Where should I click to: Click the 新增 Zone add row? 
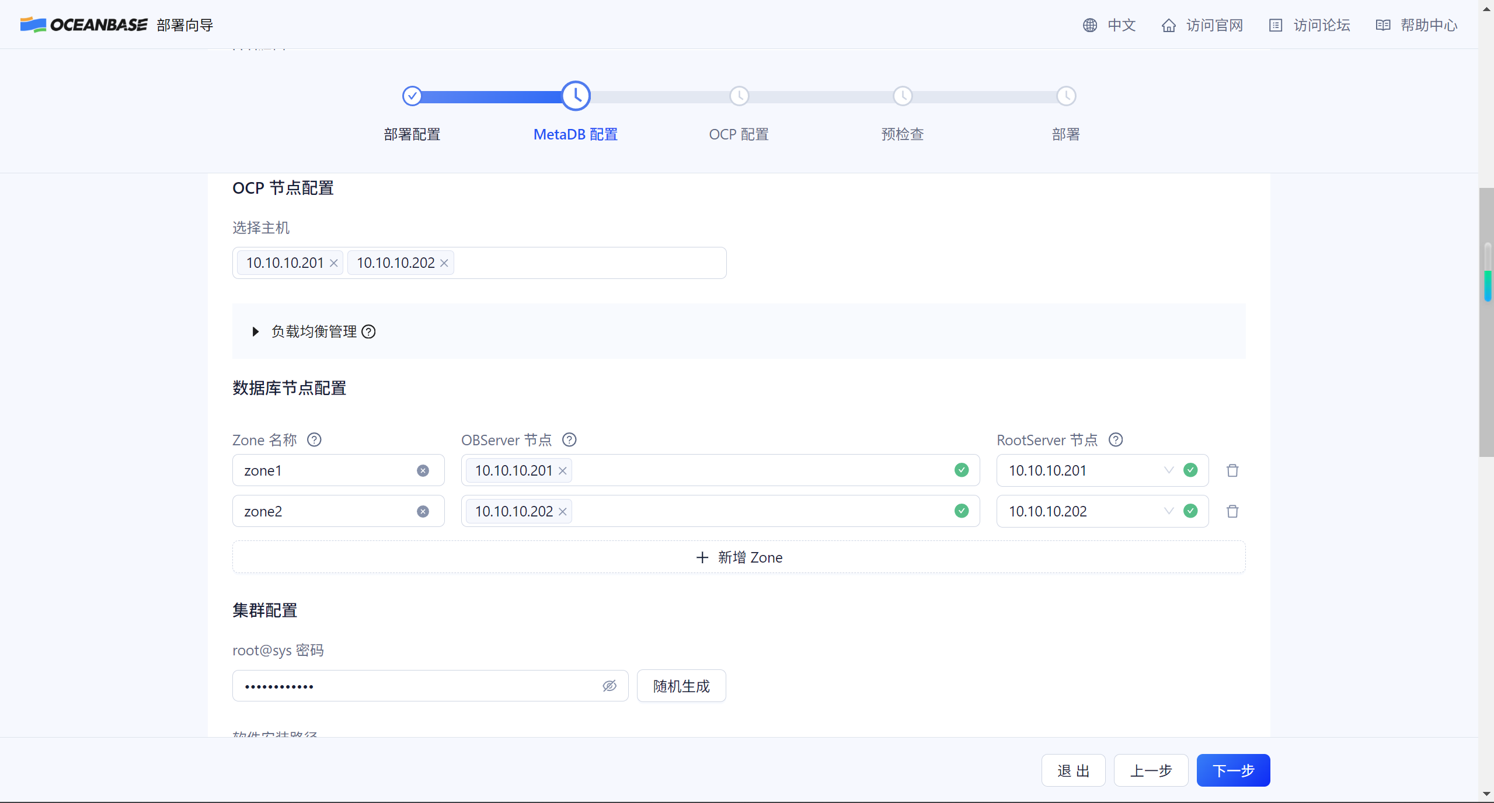click(739, 557)
